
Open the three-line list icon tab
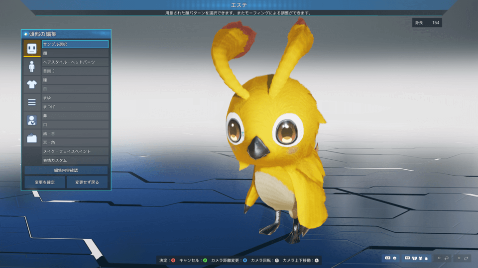32,102
